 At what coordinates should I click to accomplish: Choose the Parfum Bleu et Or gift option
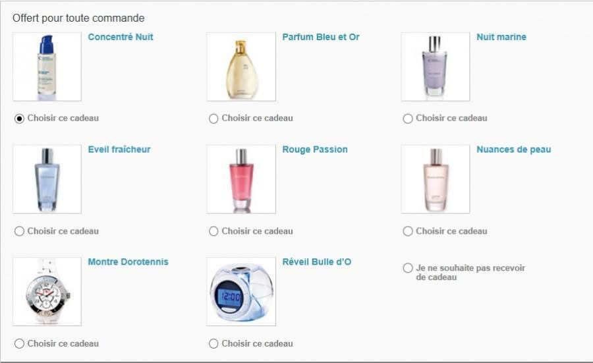coord(213,119)
